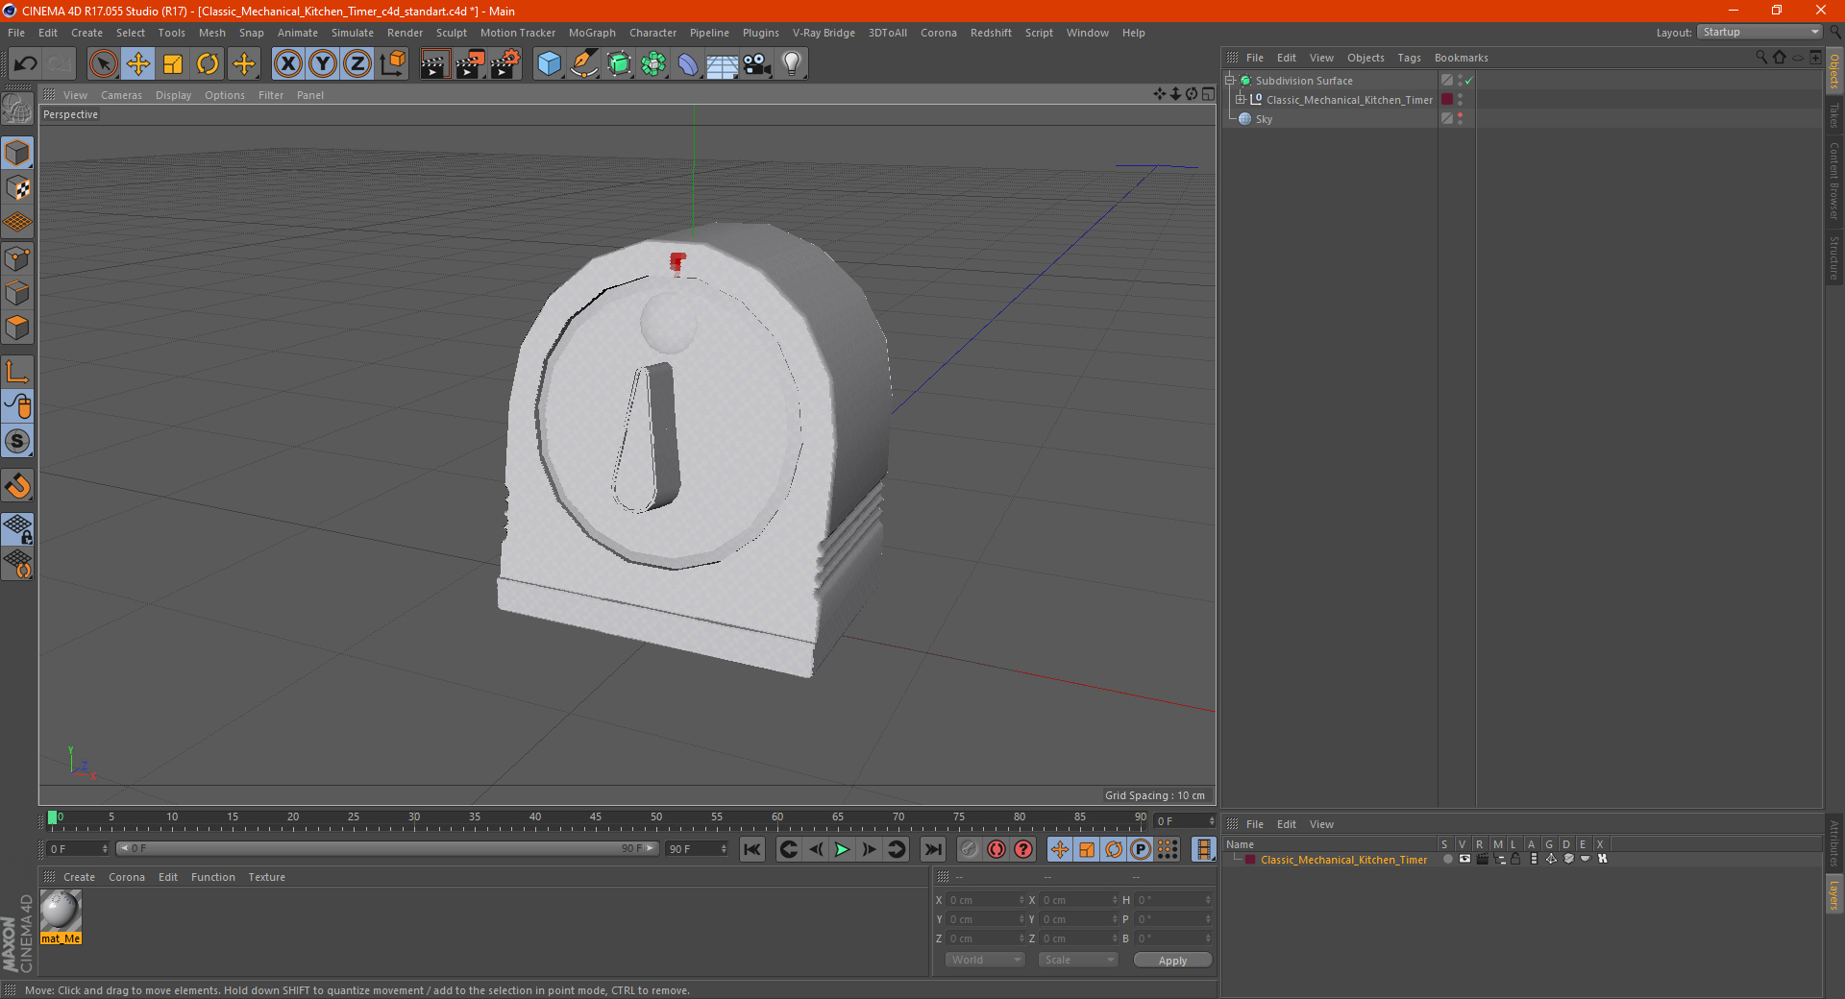Screen dimensions: 1845x999
Task: Switch to Model mode in left sidebar
Action: point(17,154)
